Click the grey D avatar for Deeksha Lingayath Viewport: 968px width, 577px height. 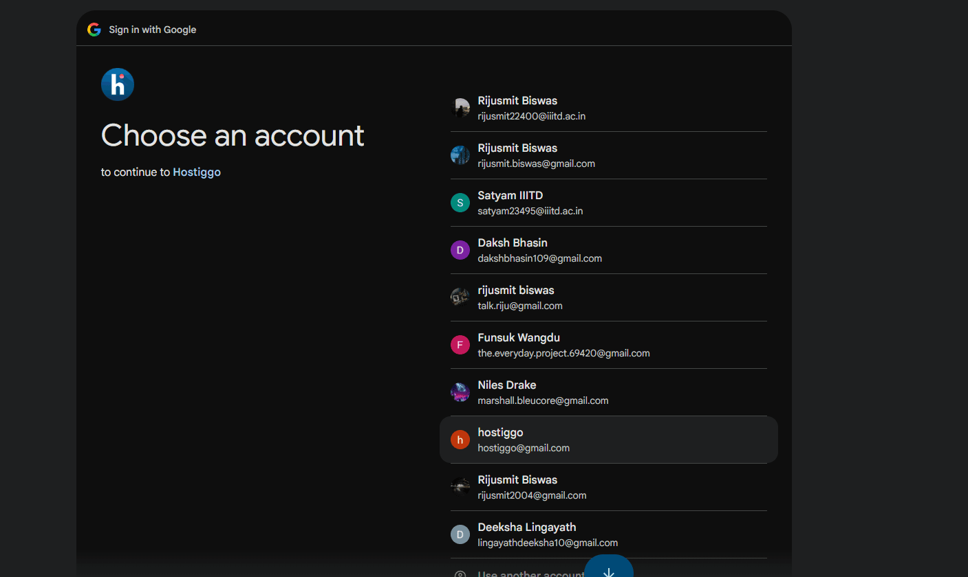tap(460, 534)
